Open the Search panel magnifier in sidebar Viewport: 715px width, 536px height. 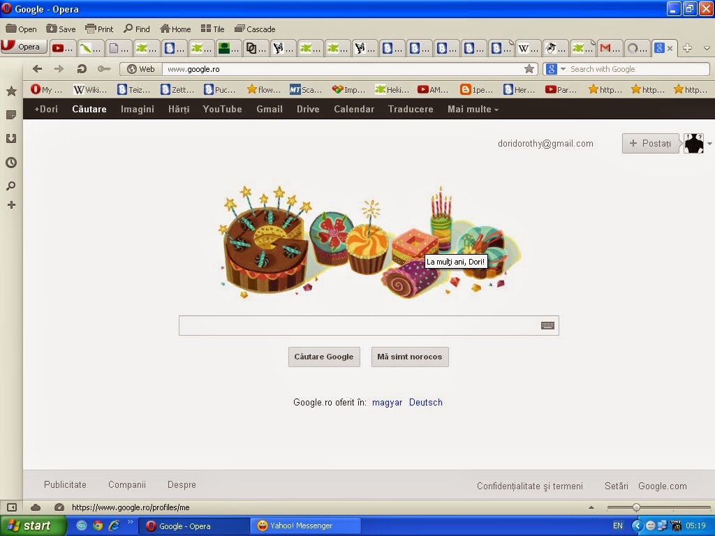pos(11,186)
